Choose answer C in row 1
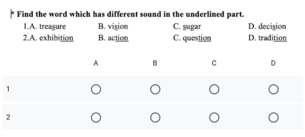305x137 pixels. coord(214,89)
